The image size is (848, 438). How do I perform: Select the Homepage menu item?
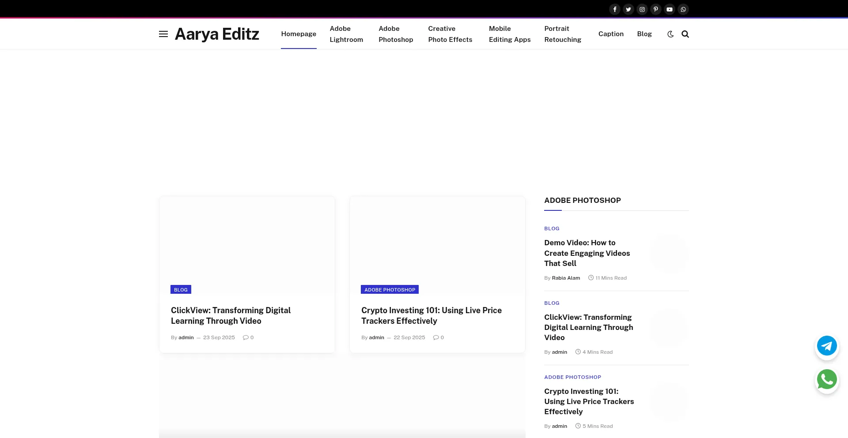click(299, 34)
